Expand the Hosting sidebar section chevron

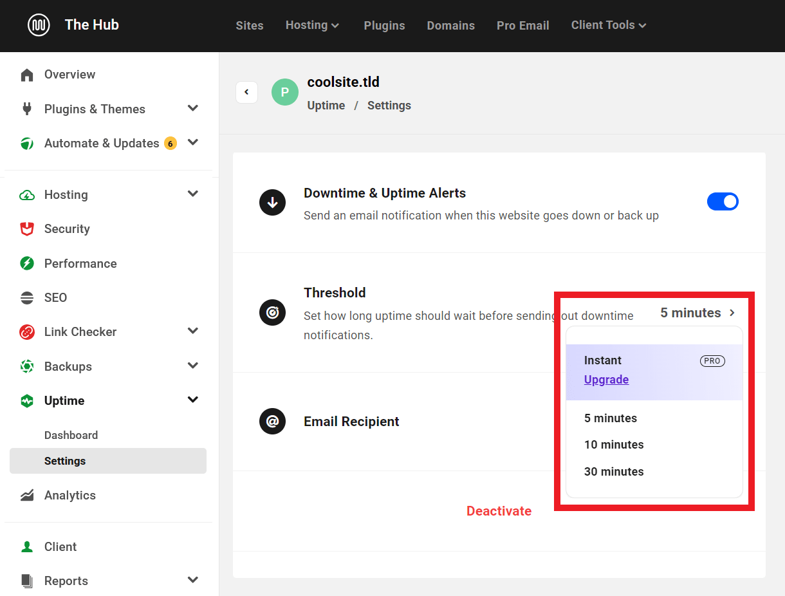(192, 194)
